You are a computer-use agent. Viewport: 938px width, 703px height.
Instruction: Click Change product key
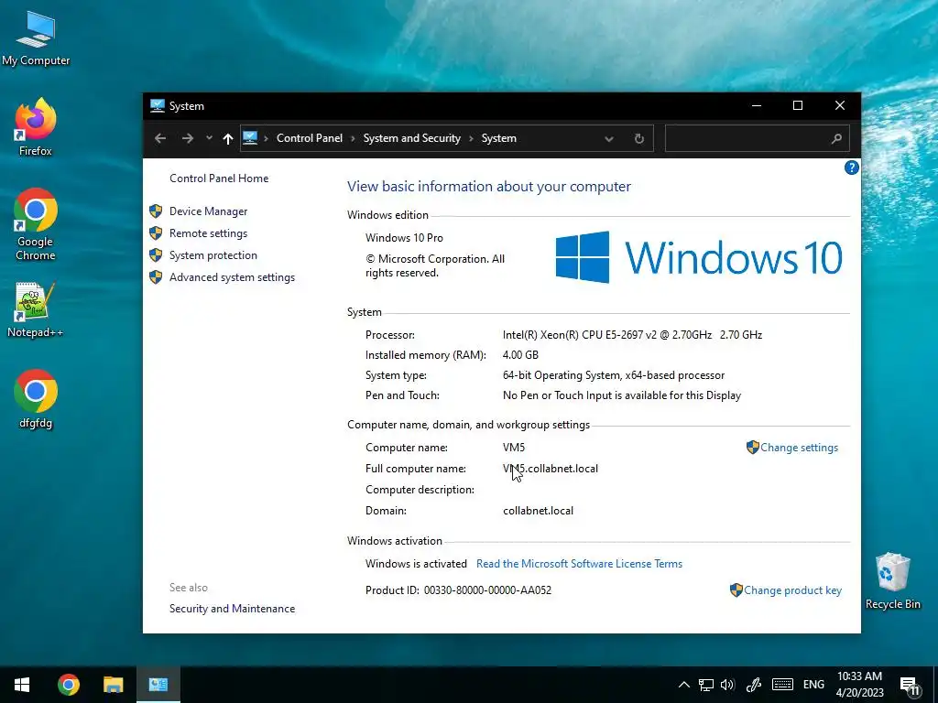792,590
